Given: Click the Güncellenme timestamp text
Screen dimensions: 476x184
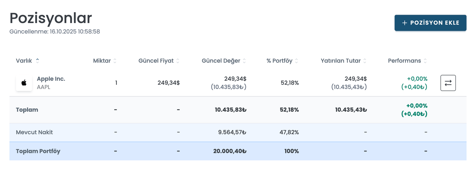Looking at the screenshot, I should [55, 32].
